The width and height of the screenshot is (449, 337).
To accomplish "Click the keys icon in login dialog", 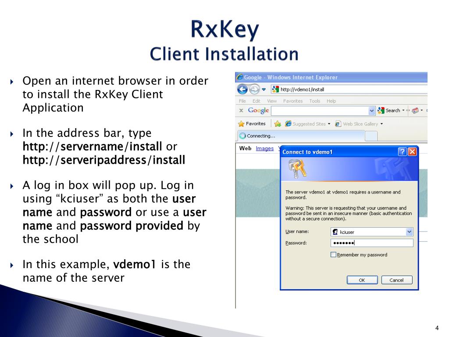I will coord(298,169).
